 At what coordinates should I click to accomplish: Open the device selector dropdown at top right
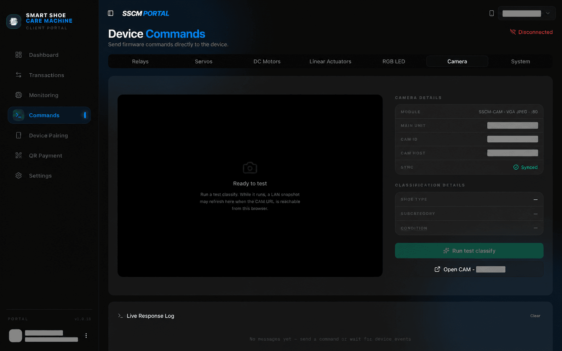tap(527, 13)
